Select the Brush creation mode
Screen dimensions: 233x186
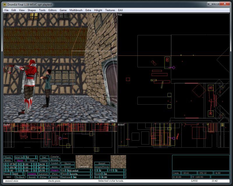click(x=54, y=160)
